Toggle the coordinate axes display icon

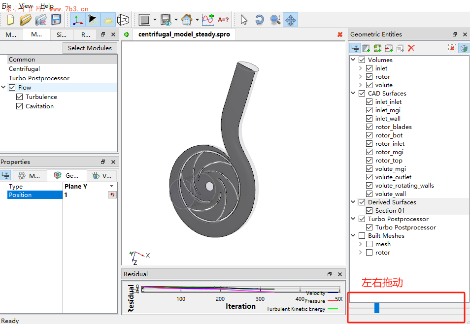[77, 20]
